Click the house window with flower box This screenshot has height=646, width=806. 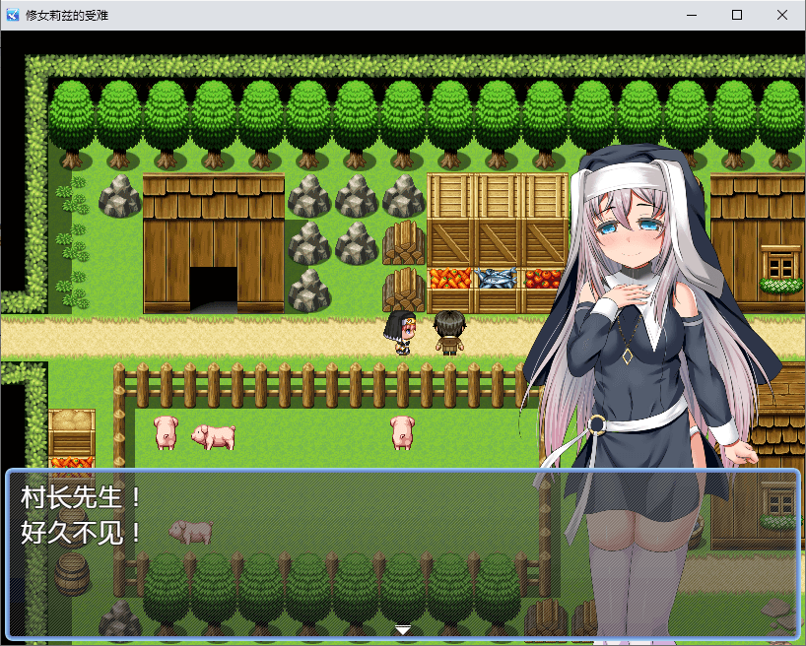780,269
